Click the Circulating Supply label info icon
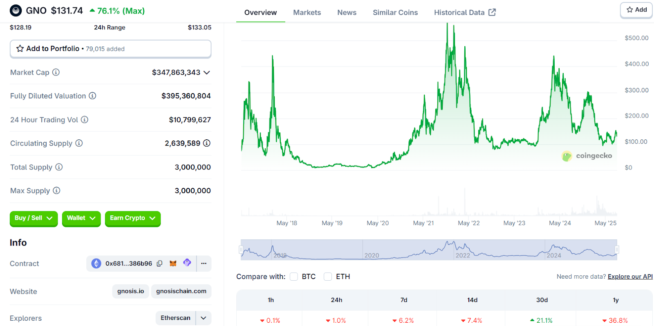 79,143
